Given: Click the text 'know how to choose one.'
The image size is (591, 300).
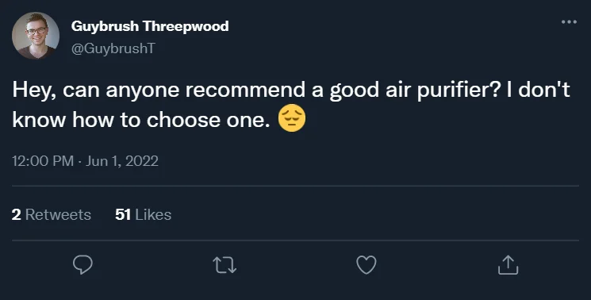Looking at the screenshot, I should pos(141,120).
